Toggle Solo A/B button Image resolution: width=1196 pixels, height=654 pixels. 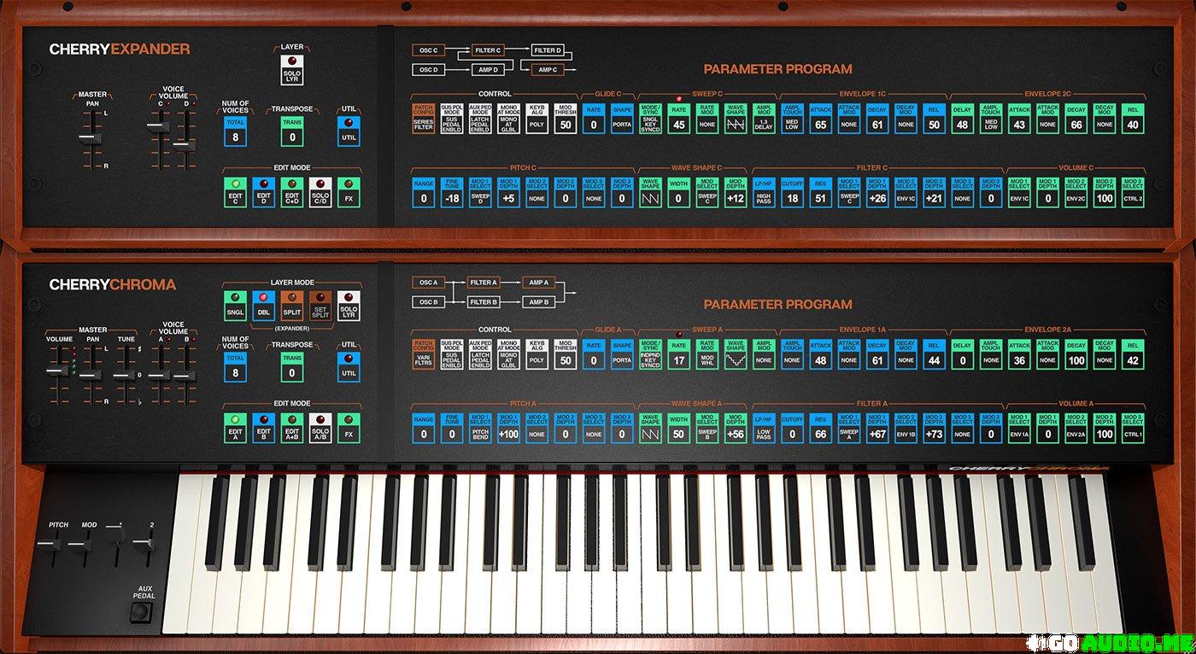tap(320, 428)
